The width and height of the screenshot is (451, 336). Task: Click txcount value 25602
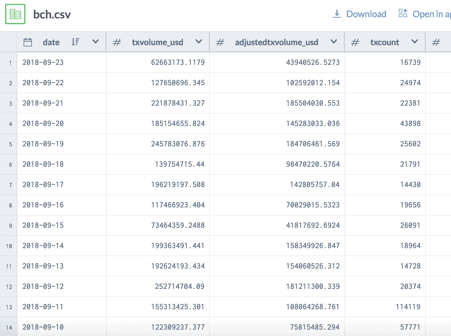click(410, 144)
